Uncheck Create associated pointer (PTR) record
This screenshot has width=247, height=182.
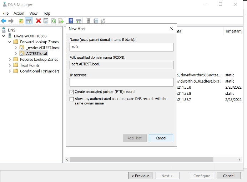coord(72,92)
